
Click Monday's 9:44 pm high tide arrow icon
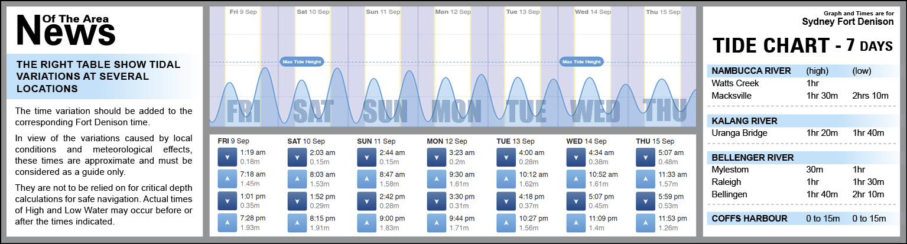point(437,223)
